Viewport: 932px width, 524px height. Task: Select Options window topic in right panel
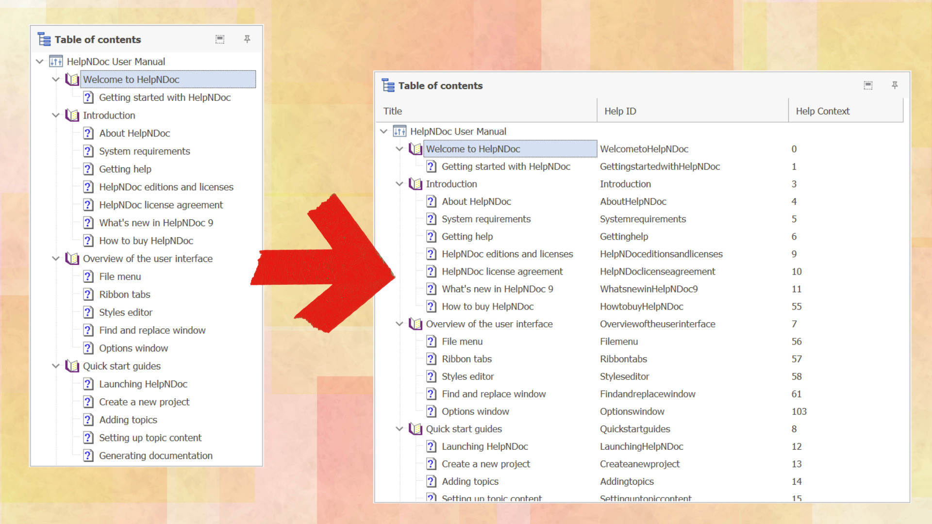[476, 411]
